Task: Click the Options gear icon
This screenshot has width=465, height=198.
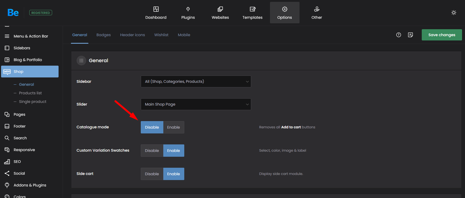Action: click(285, 9)
